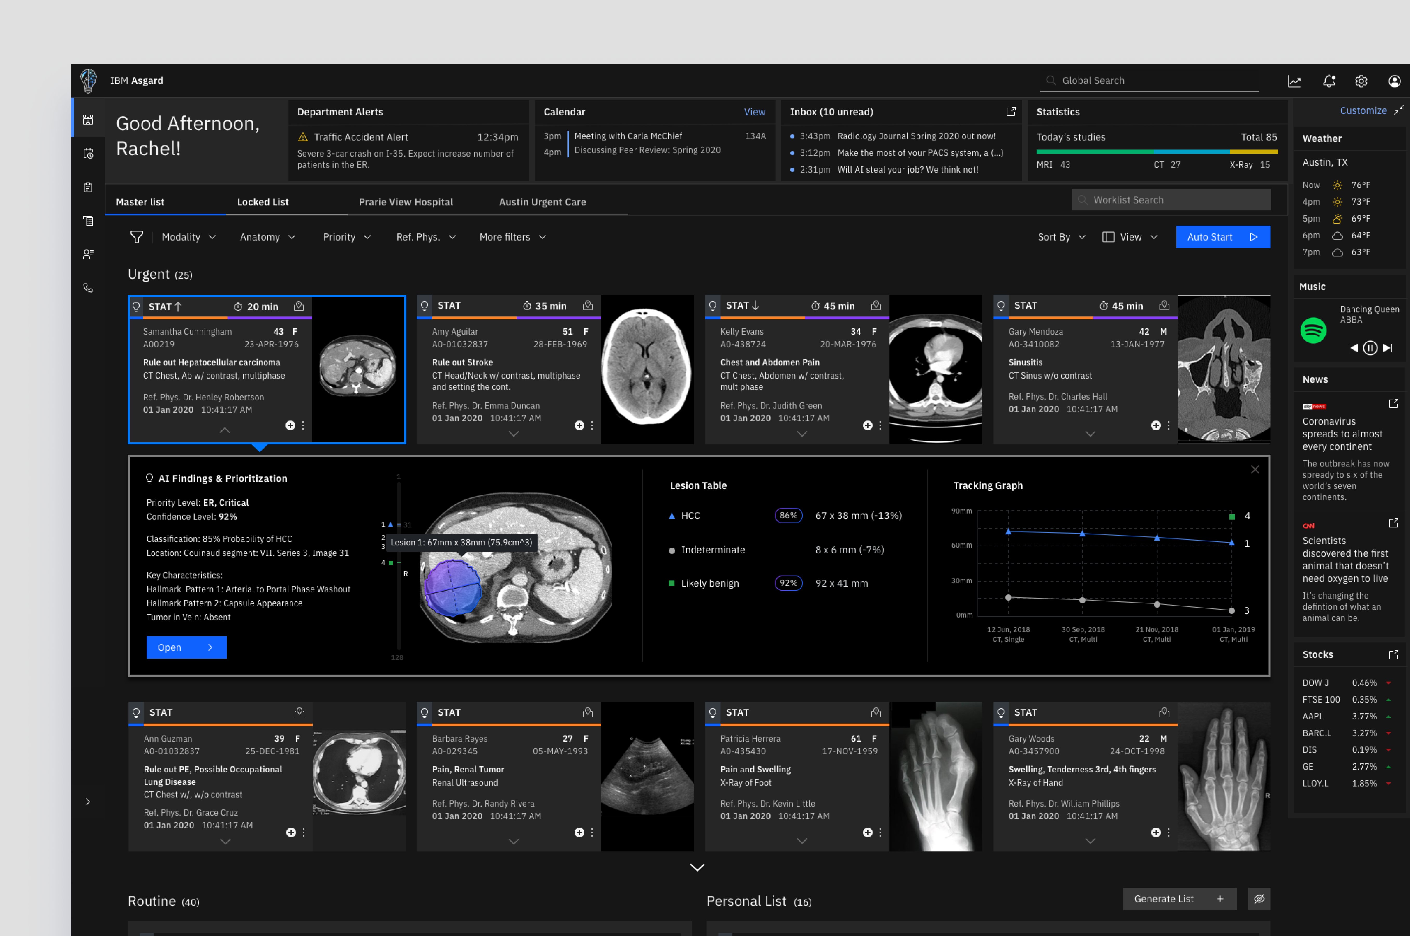The width and height of the screenshot is (1410, 936).
Task: Click the IBM Asgard lightbulb logo
Action: tap(88, 81)
